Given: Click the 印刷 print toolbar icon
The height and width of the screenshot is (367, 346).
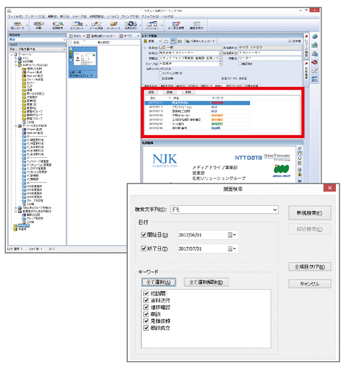Looking at the screenshot, I should (x=39, y=26).
